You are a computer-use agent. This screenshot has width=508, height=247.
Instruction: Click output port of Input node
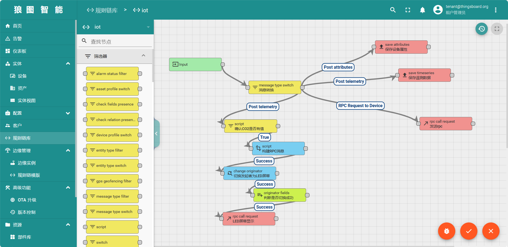click(223, 64)
